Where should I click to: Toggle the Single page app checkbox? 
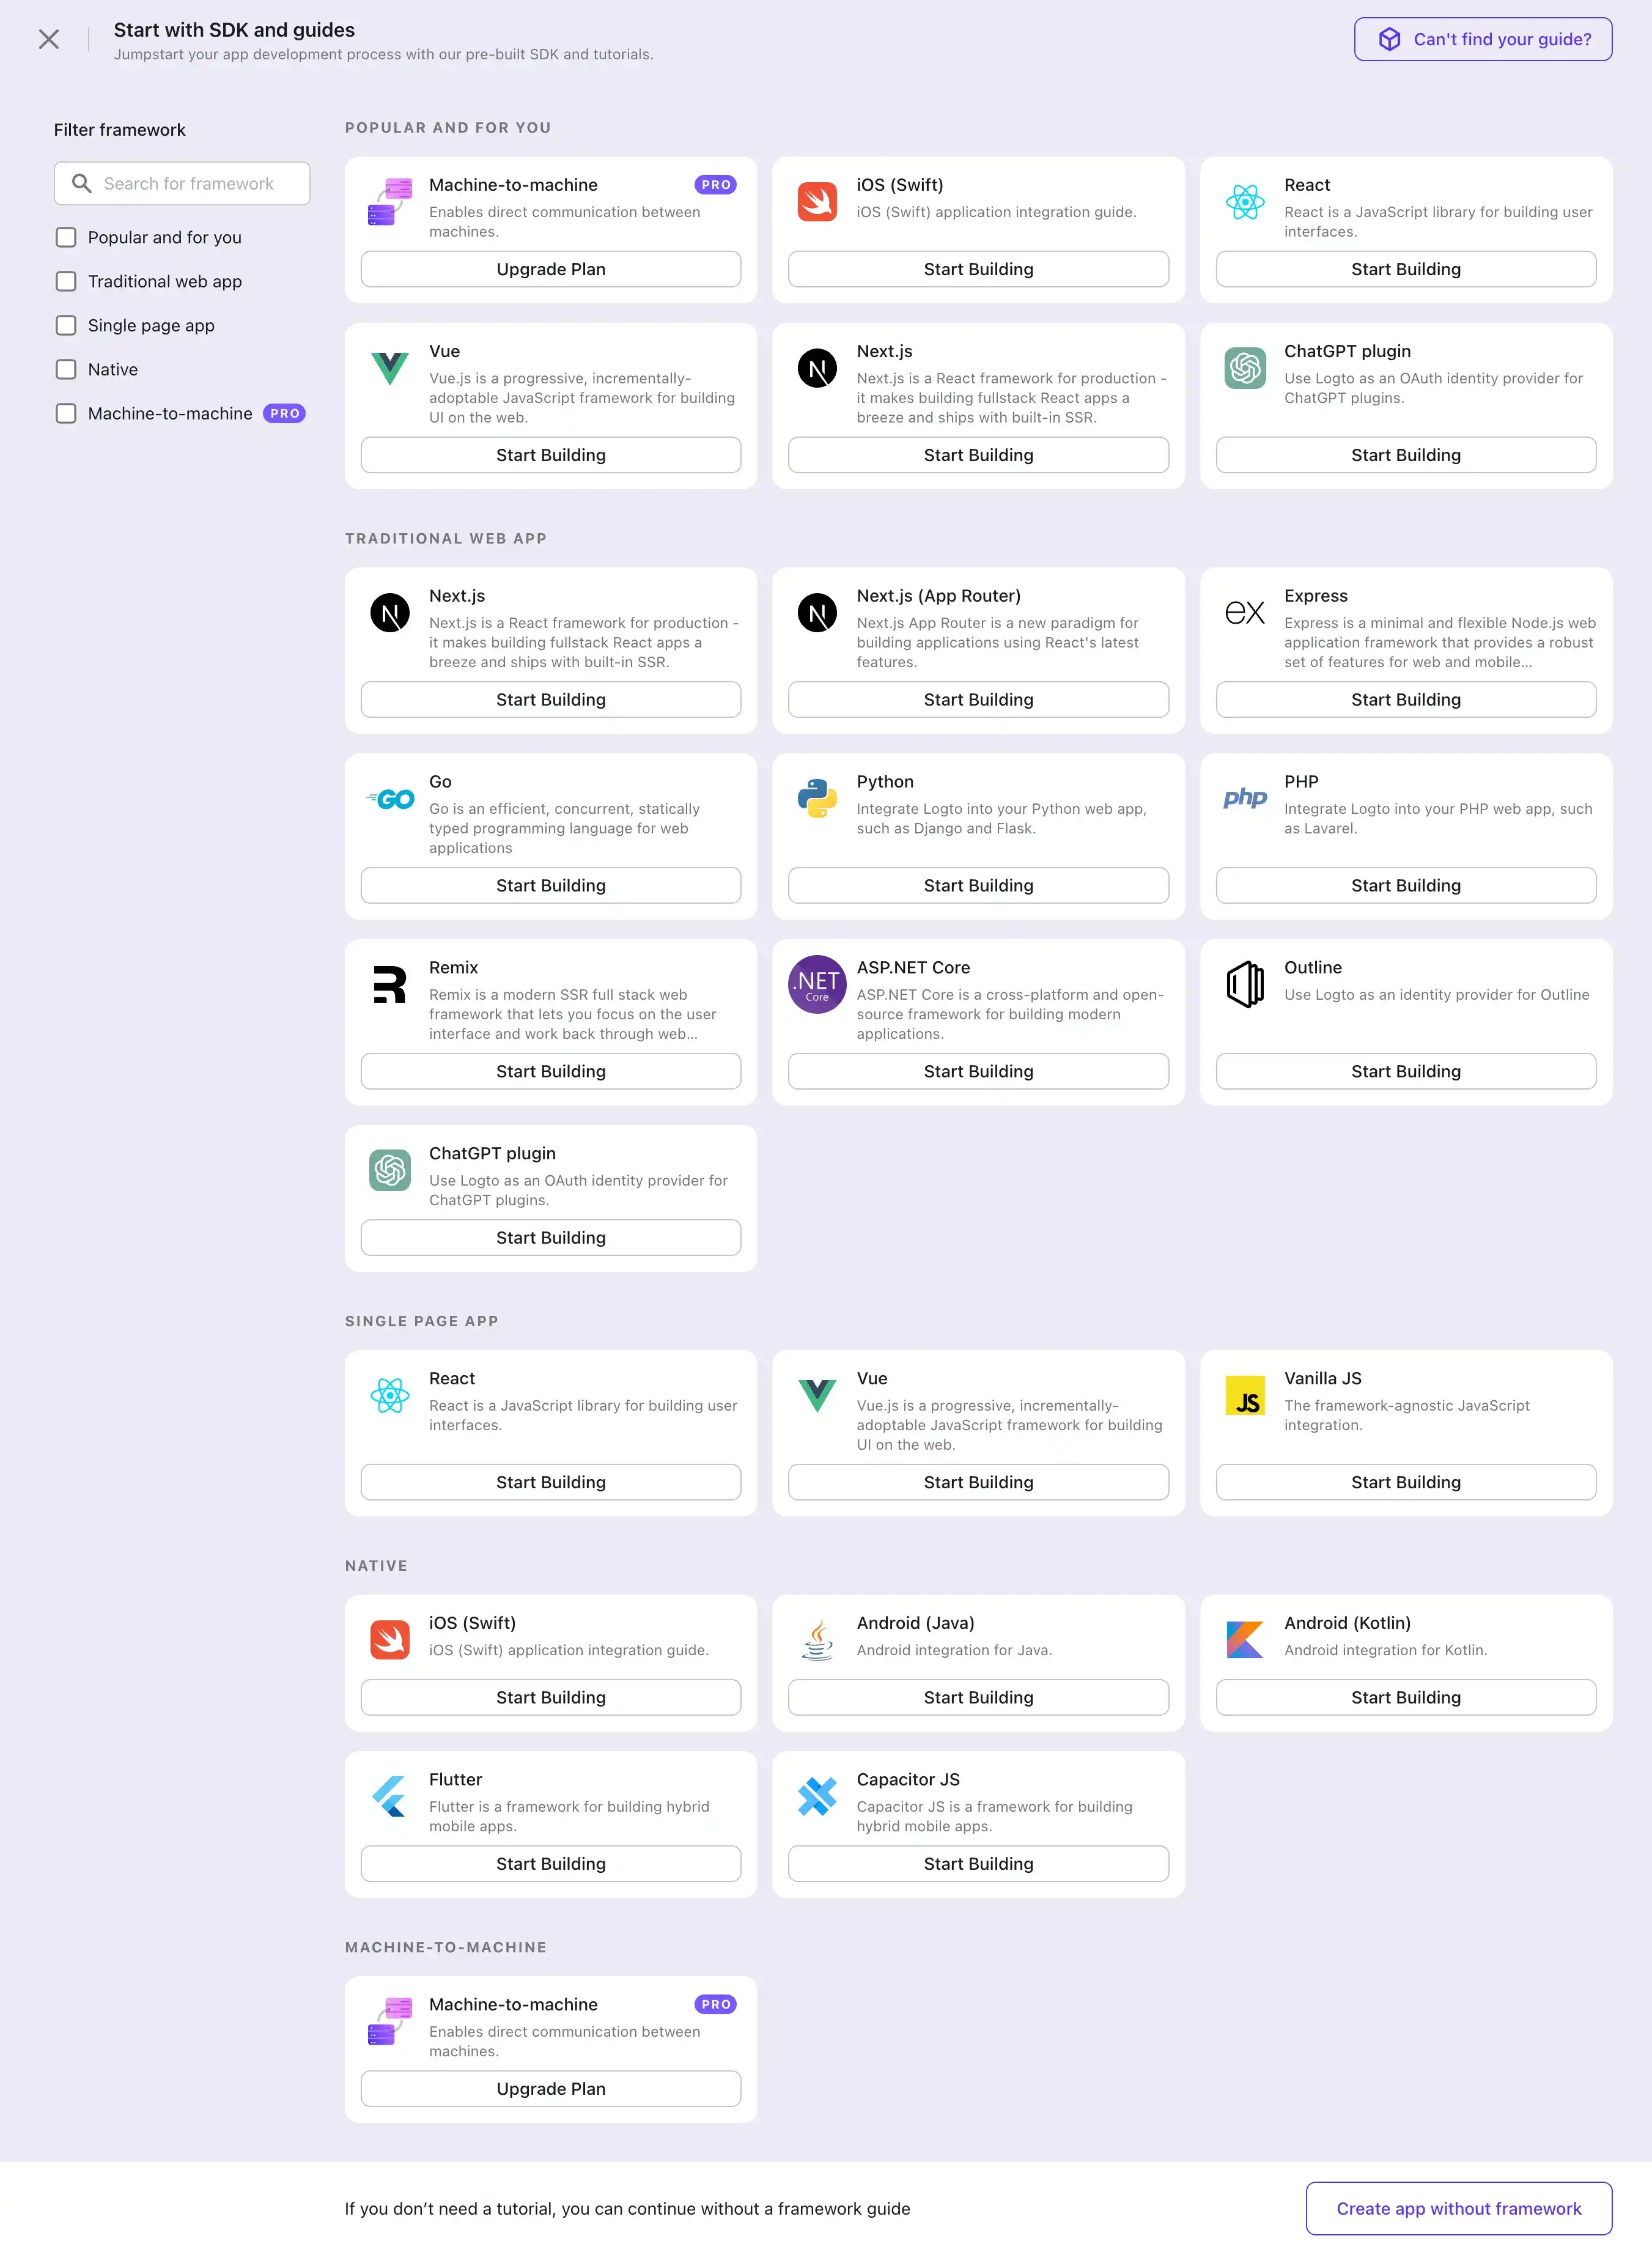tap(66, 325)
